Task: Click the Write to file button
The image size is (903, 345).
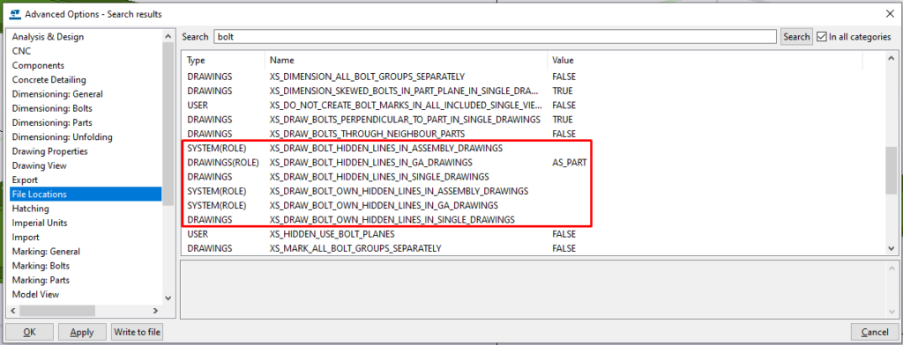Action: [137, 332]
